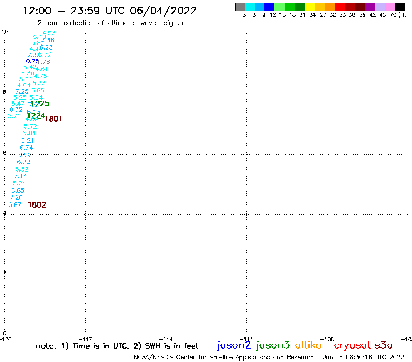Click the wave height value 5.61

(x=26, y=80)
